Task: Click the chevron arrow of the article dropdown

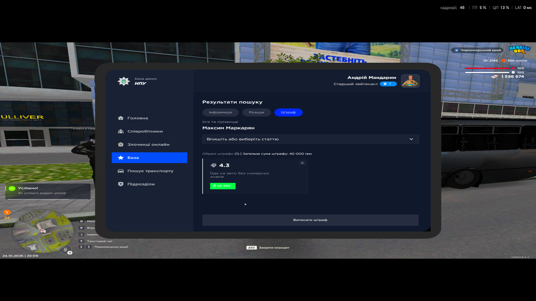Action: coord(411,139)
